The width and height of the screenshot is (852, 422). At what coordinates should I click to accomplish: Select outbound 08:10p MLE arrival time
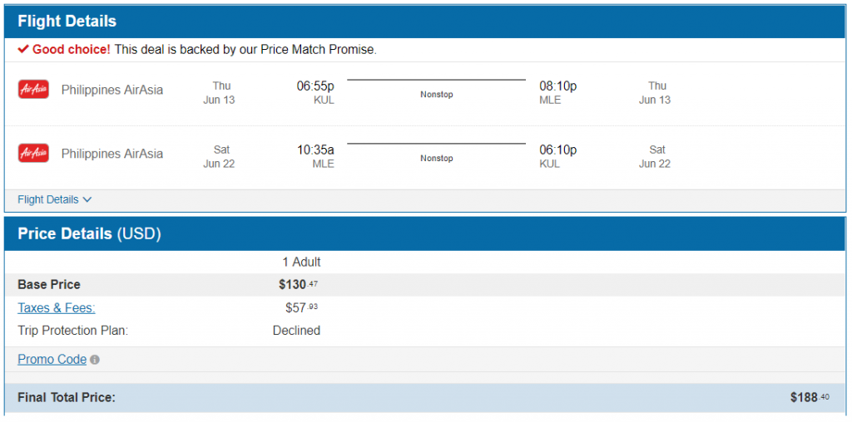(557, 86)
